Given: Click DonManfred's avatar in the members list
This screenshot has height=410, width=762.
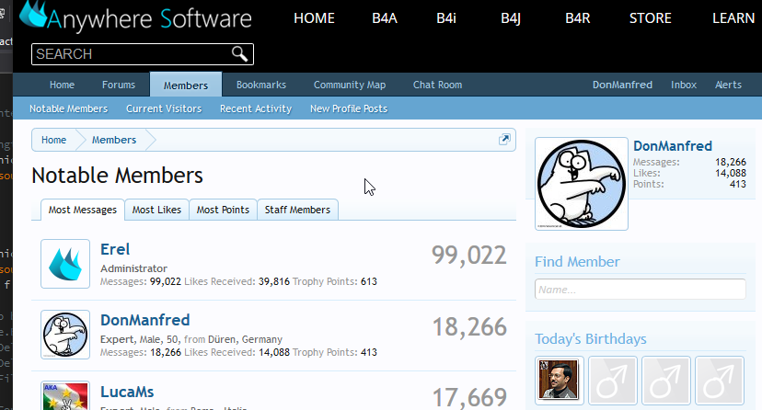Looking at the screenshot, I should pos(65,335).
